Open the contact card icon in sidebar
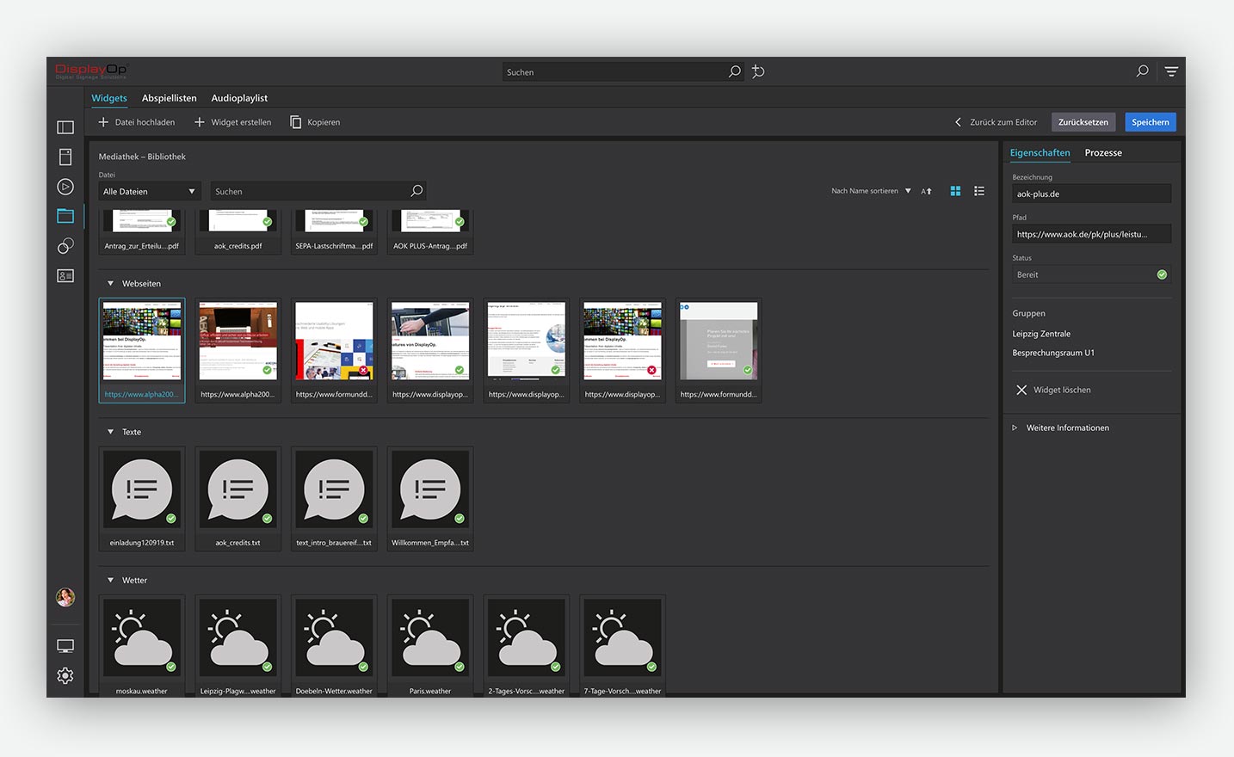 (x=65, y=275)
